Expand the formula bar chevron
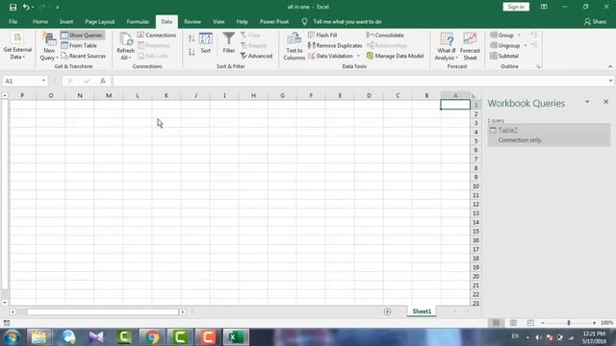 pos(610,81)
